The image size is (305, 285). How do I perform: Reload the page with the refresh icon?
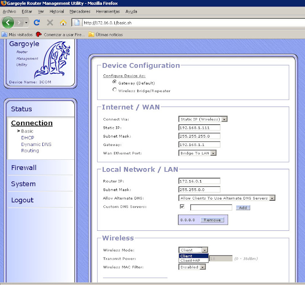[37, 23]
